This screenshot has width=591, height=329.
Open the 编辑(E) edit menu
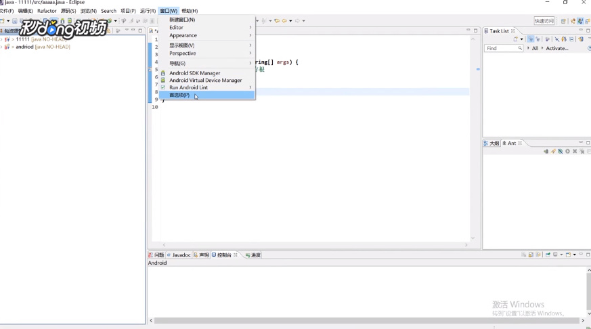25,11
